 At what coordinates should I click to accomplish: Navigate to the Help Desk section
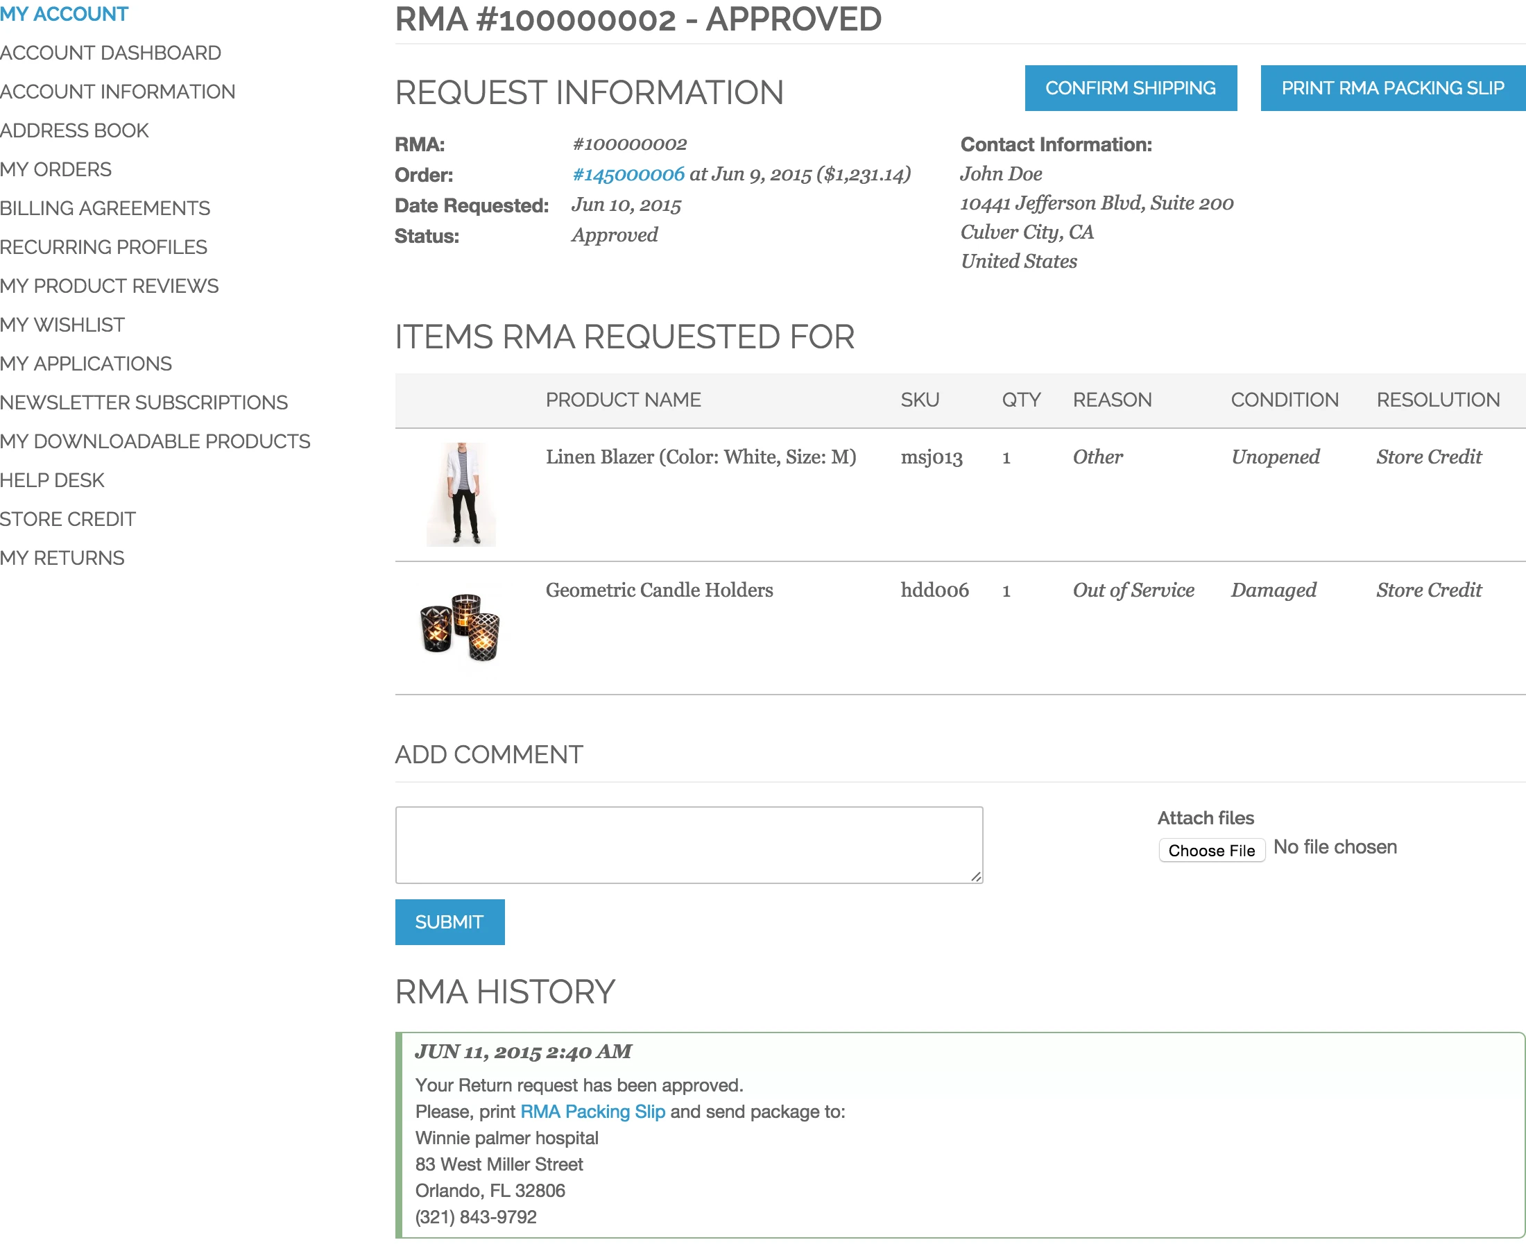click(52, 480)
